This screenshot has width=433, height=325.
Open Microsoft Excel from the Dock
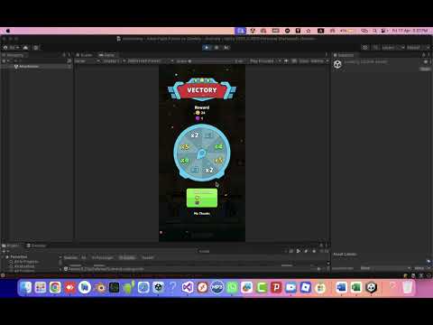pyautogui.click(x=356, y=287)
